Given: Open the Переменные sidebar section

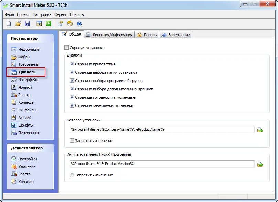Looking at the screenshot, I should point(25,133).
